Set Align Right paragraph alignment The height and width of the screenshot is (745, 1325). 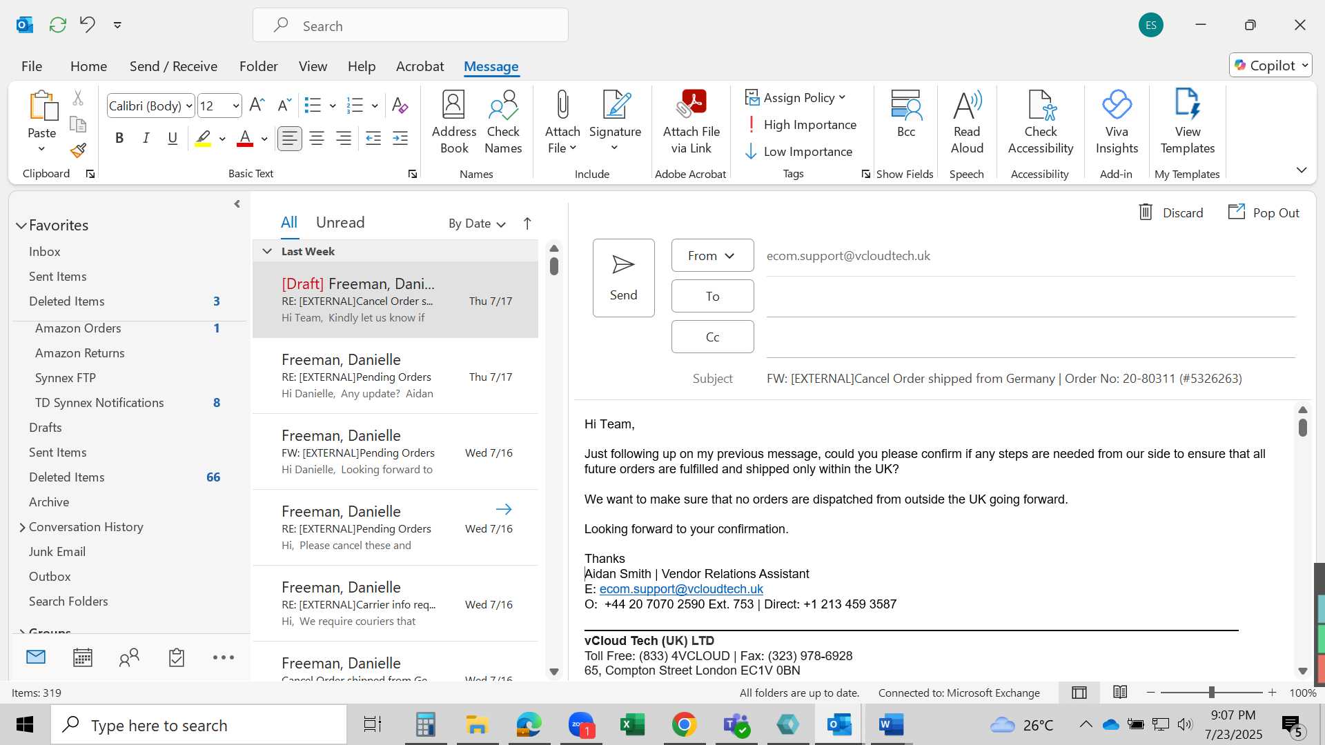(344, 139)
